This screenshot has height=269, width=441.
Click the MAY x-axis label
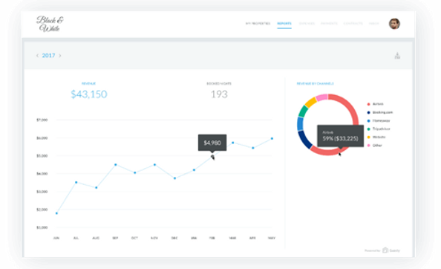(272, 238)
